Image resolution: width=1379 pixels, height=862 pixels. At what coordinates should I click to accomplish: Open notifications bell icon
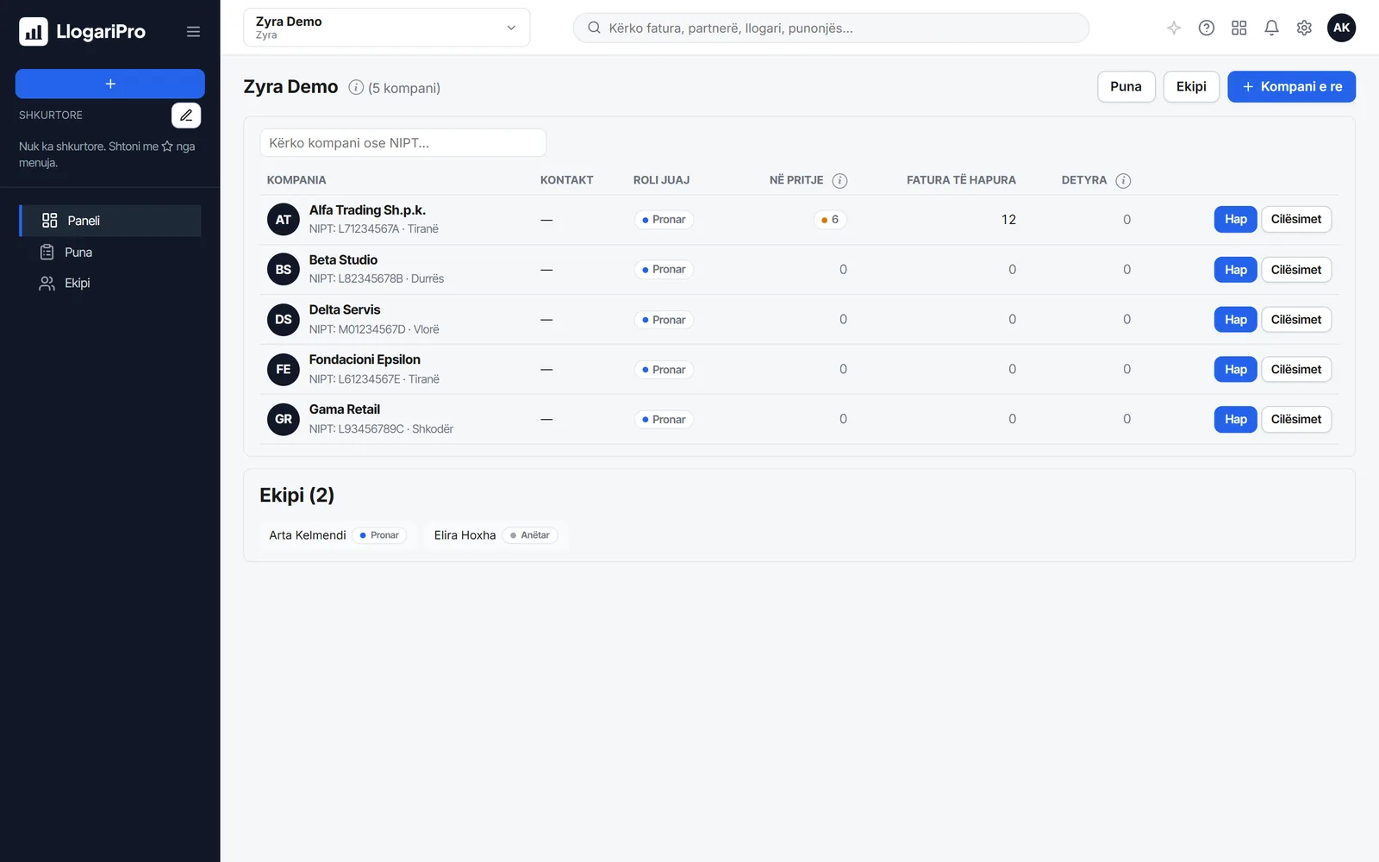click(x=1271, y=28)
